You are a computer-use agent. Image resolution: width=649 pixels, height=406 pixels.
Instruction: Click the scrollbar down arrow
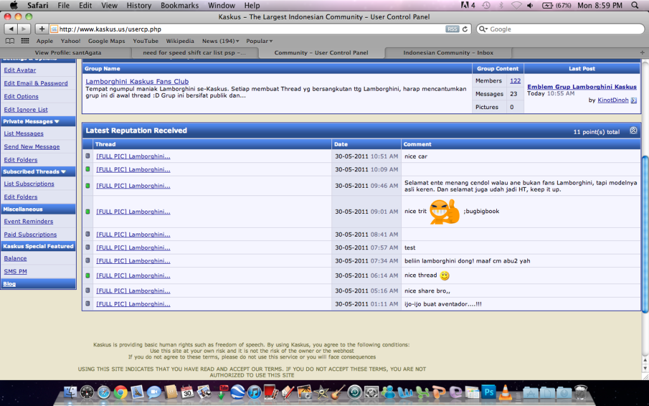point(645,369)
